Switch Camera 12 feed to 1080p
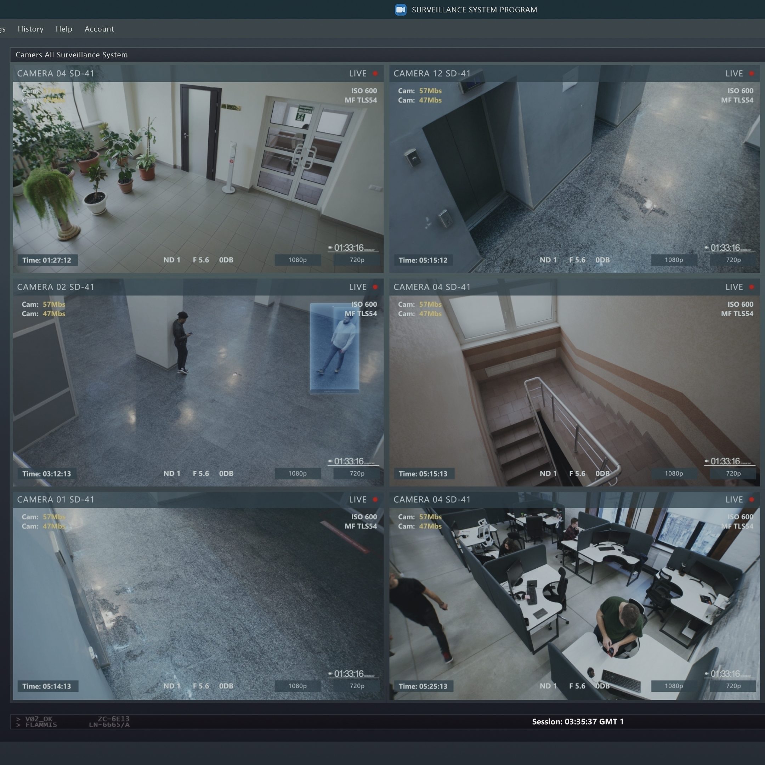Viewport: 765px width, 765px height. [674, 260]
